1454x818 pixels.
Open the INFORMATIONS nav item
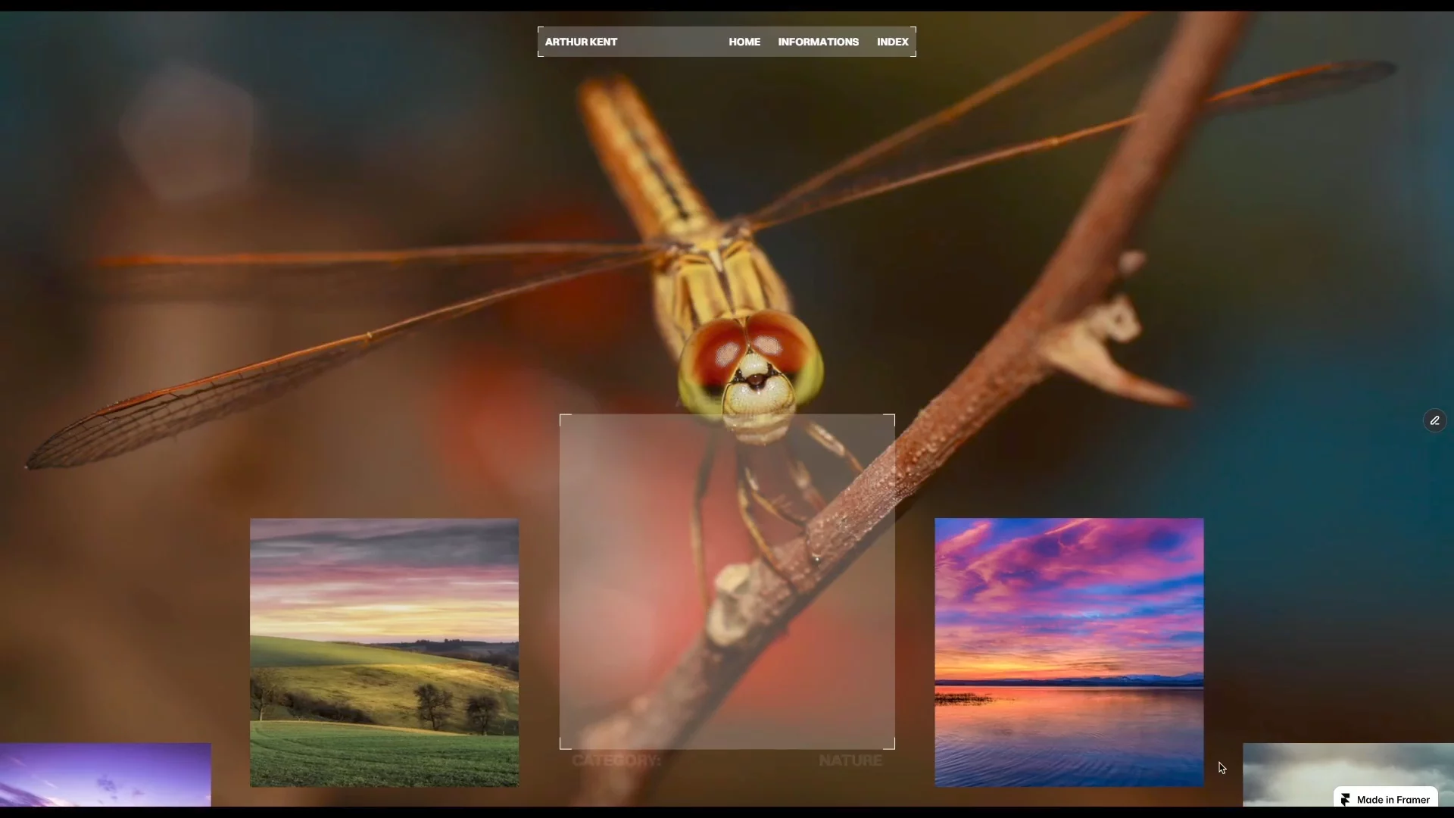[818, 42]
